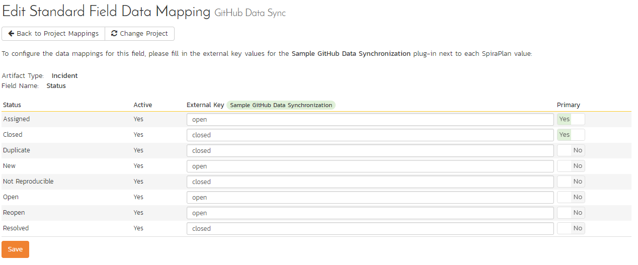Enable Primary switch for Reopen status
The height and width of the screenshot is (265, 638).
pyautogui.click(x=571, y=213)
